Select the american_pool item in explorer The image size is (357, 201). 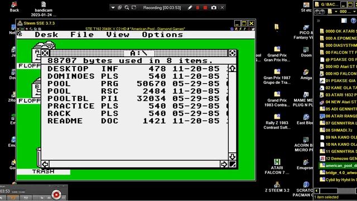338,165
